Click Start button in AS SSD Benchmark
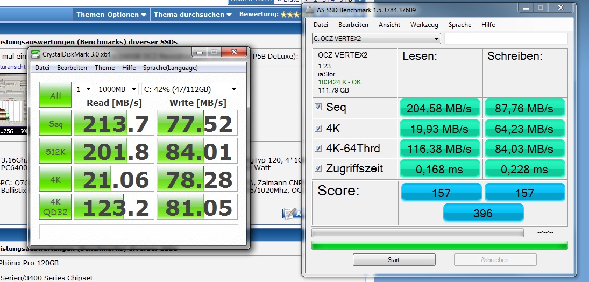This screenshot has width=589, height=282. [x=394, y=260]
